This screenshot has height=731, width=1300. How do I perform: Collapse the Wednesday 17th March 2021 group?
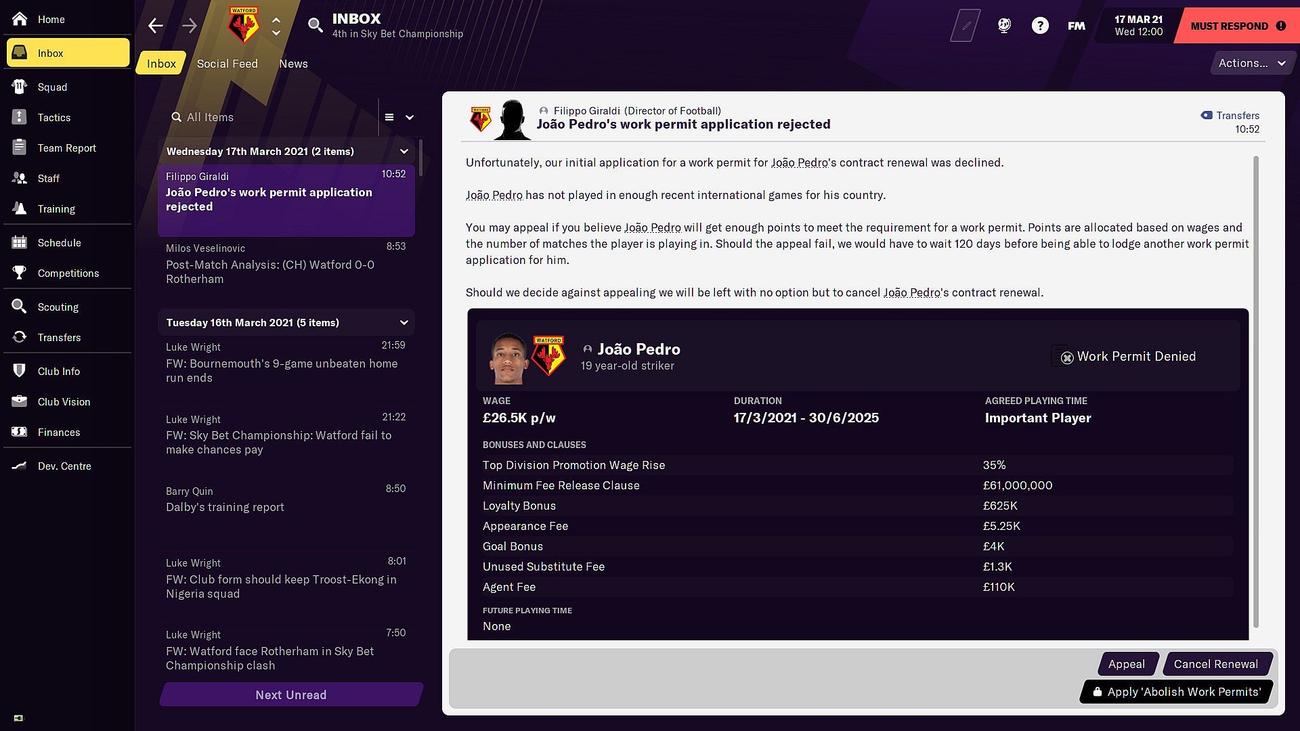(404, 152)
